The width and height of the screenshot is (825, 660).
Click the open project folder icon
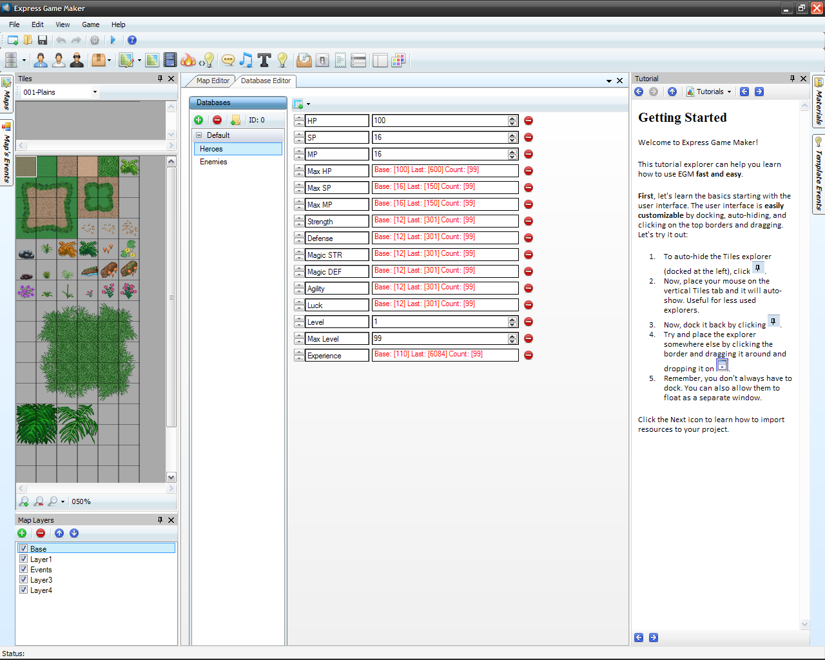coord(28,40)
